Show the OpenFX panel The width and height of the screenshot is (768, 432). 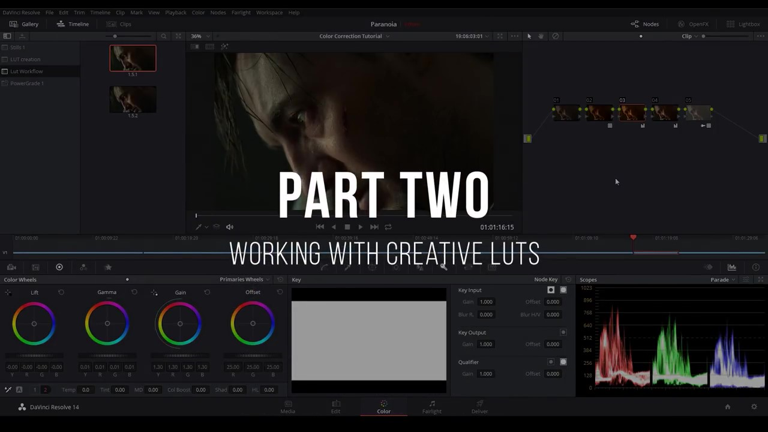point(693,24)
